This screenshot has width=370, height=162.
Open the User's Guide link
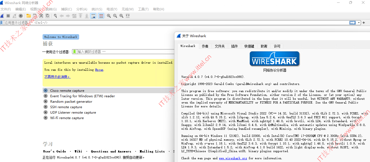[x=55, y=151]
